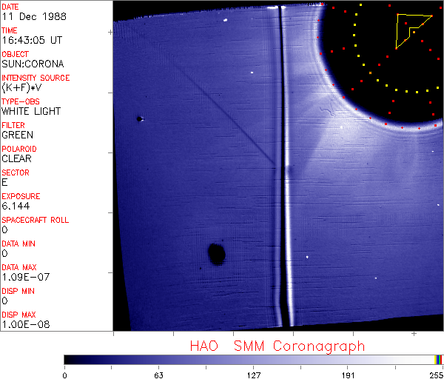Click the color bar tick label 0
444x379 pixels.
(65, 375)
